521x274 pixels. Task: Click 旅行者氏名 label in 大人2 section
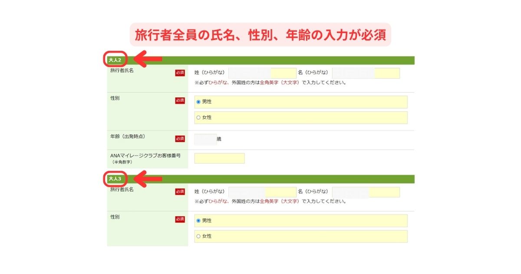pos(122,70)
